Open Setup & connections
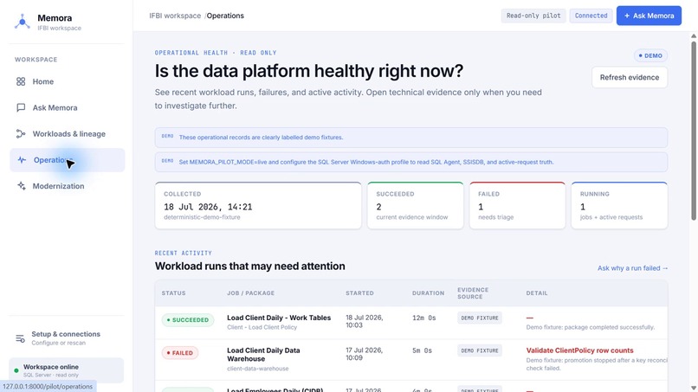The image size is (698, 392). point(66,338)
